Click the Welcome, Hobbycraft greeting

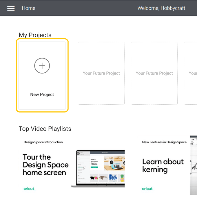(161, 8)
